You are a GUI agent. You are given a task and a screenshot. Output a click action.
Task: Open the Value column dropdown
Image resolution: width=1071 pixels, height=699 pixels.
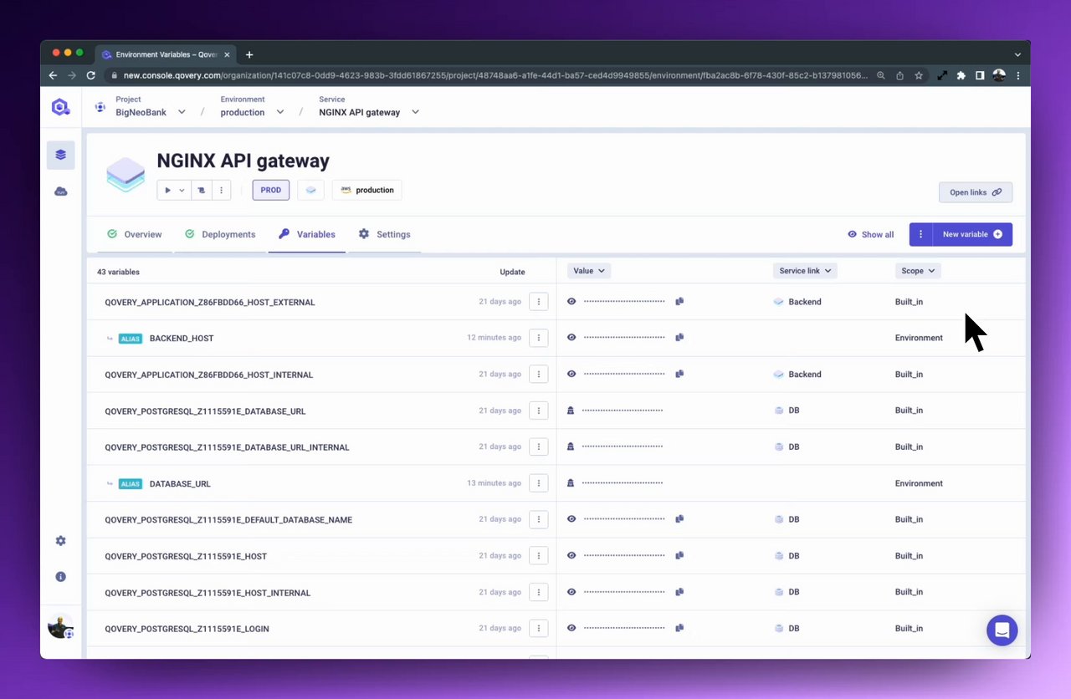click(589, 271)
